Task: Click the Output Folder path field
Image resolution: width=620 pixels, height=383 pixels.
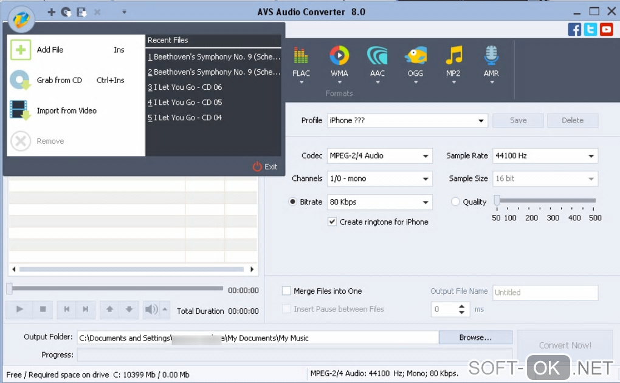Action: tap(258, 338)
